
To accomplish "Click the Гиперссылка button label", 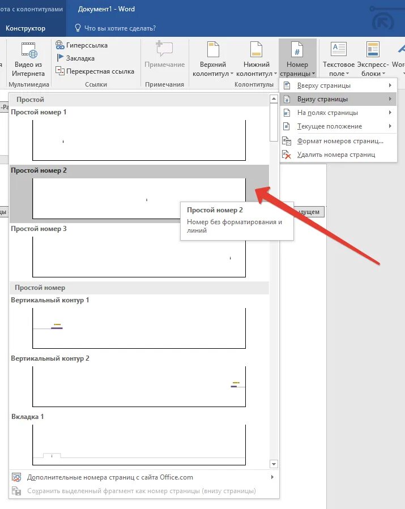I will [87, 45].
